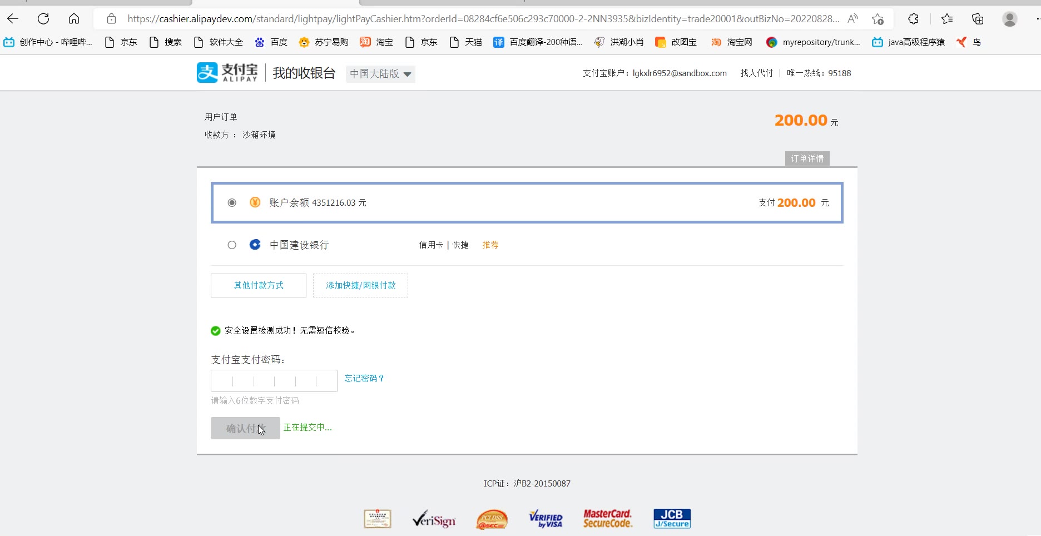1041x536 pixels.
Task: Click the 忘记密码? link
Action: tap(364, 378)
